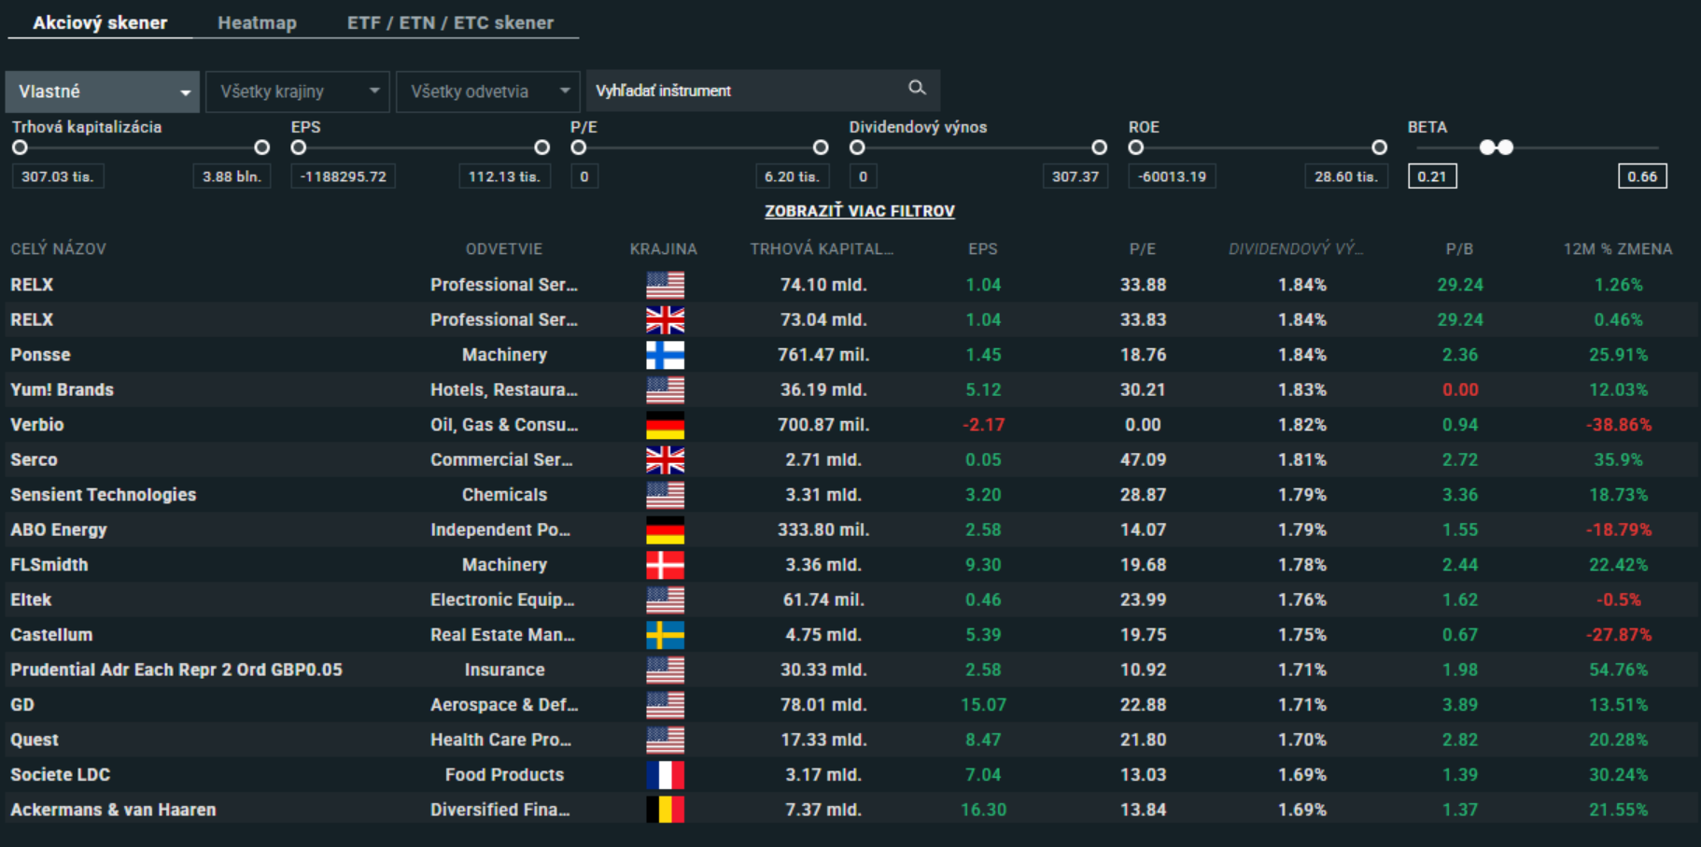
Task: Select the Yum! Brands stock row
Action: 62,389
